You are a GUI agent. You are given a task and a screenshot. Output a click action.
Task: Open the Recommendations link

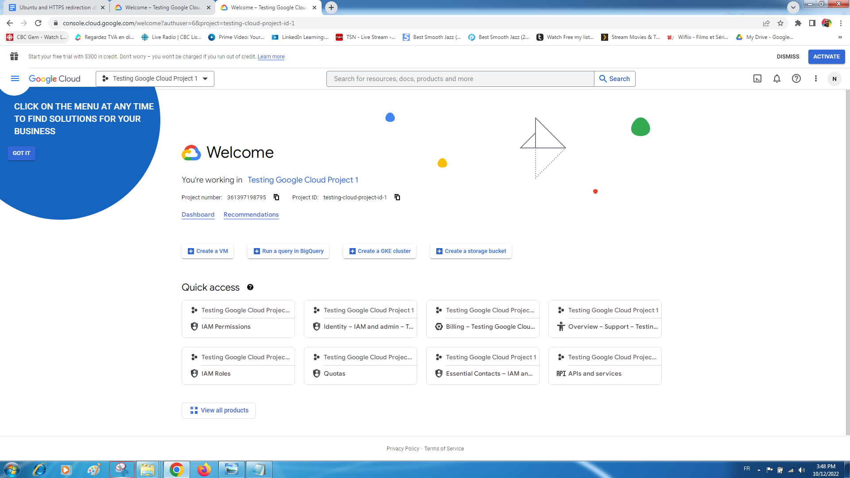click(x=251, y=214)
